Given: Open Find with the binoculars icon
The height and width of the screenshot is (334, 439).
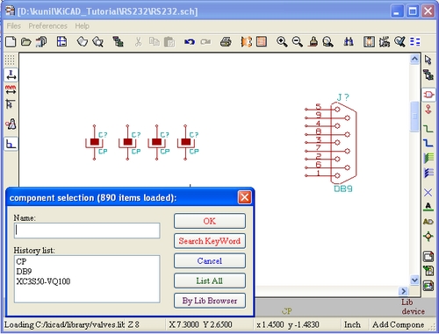Looking at the screenshot, I should (349, 42).
